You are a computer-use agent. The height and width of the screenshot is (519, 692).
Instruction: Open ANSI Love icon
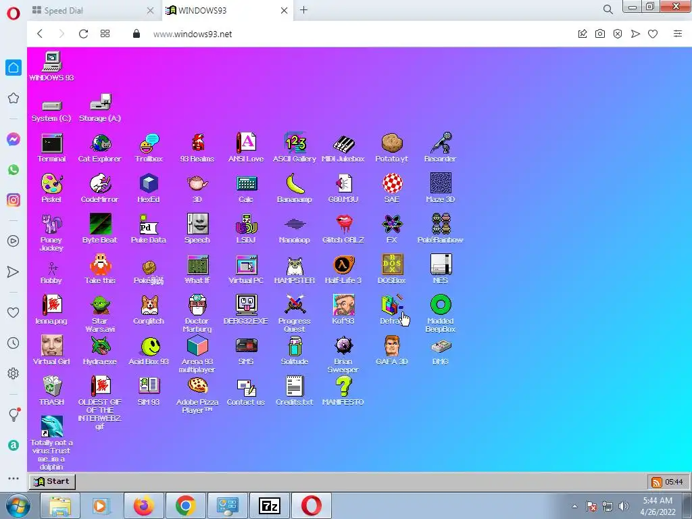[246, 148]
